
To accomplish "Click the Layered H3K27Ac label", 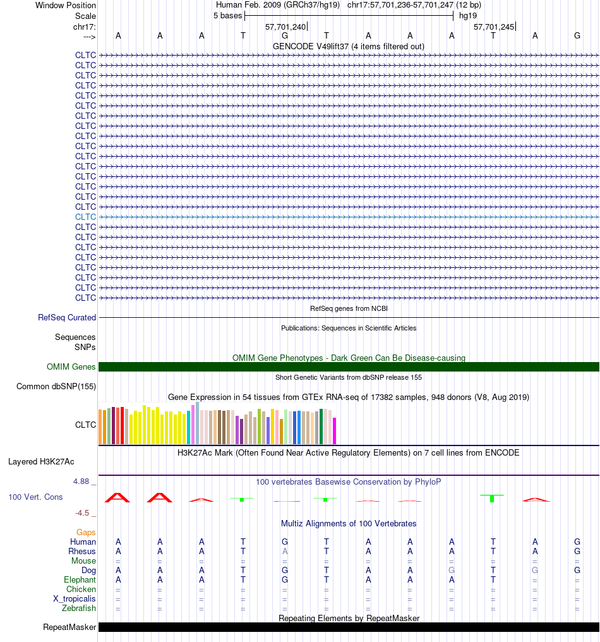I will (x=41, y=462).
